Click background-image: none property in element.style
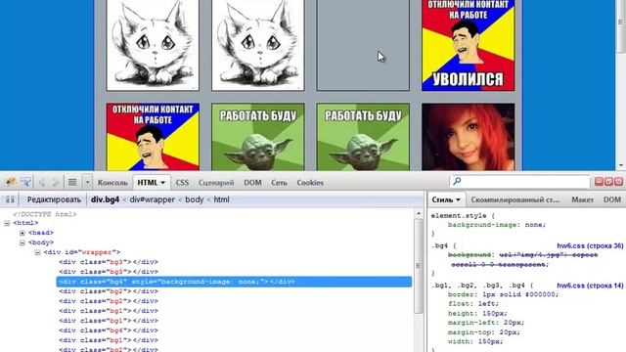 tap(497, 225)
